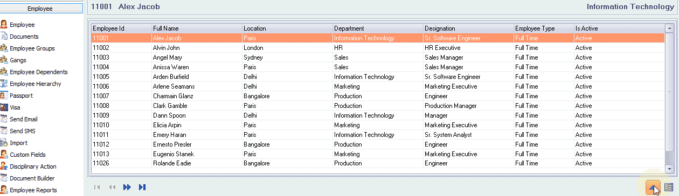Image resolution: width=679 pixels, height=196 pixels.
Task: Select the row for Alex Jacob
Action: [378, 38]
